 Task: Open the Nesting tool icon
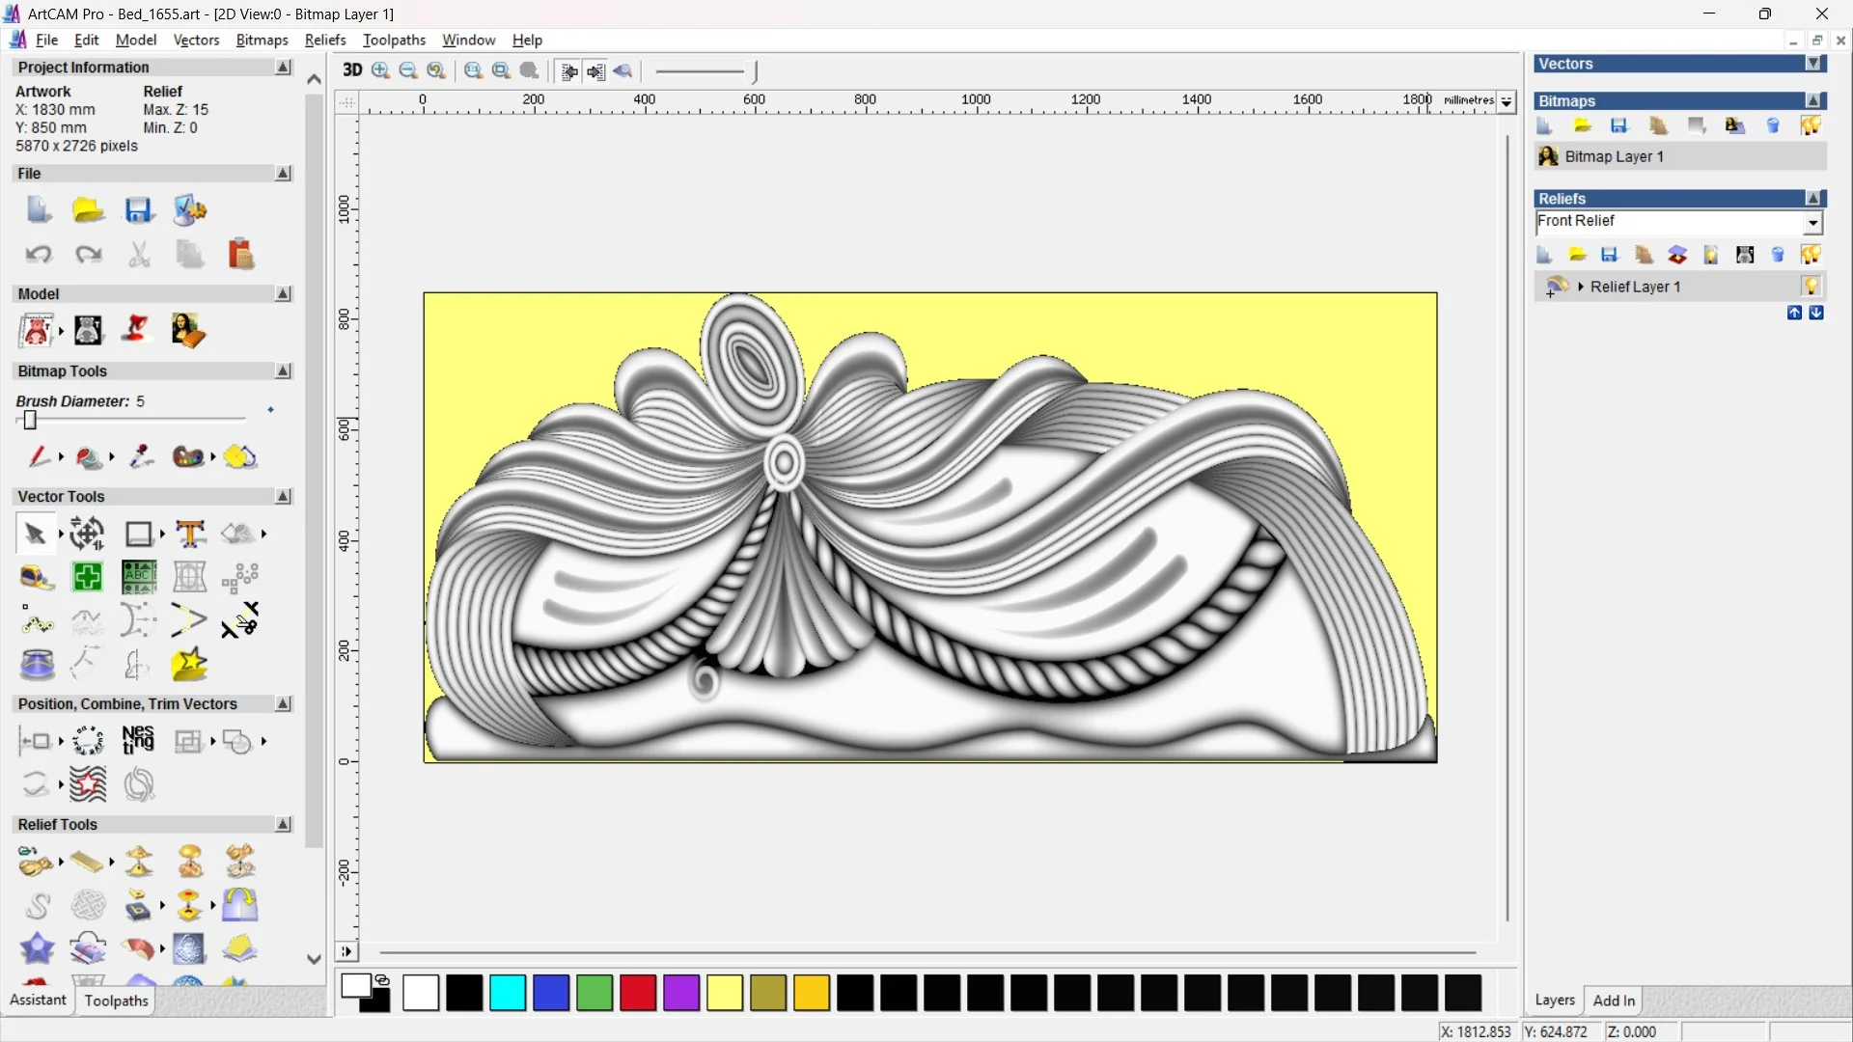pos(138,741)
